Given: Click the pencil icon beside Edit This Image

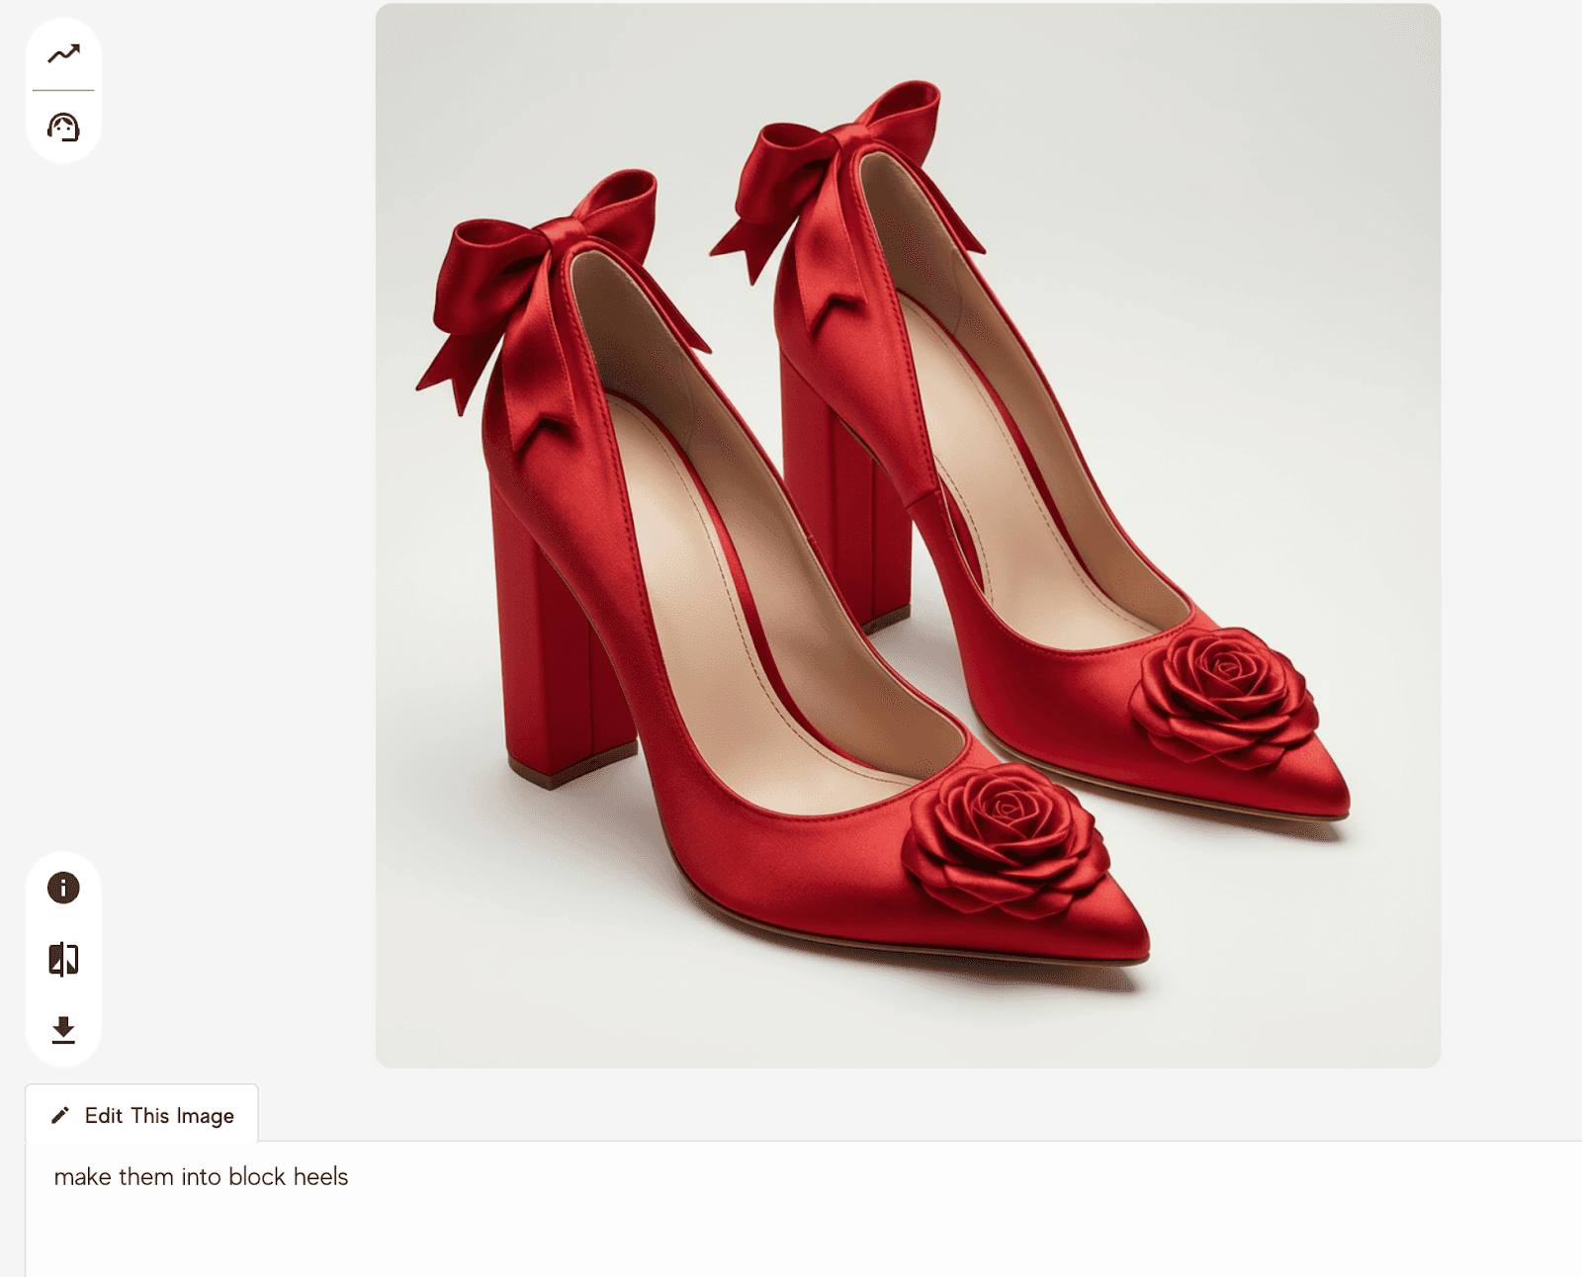Looking at the screenshot, I should [x=60, y=1115].
